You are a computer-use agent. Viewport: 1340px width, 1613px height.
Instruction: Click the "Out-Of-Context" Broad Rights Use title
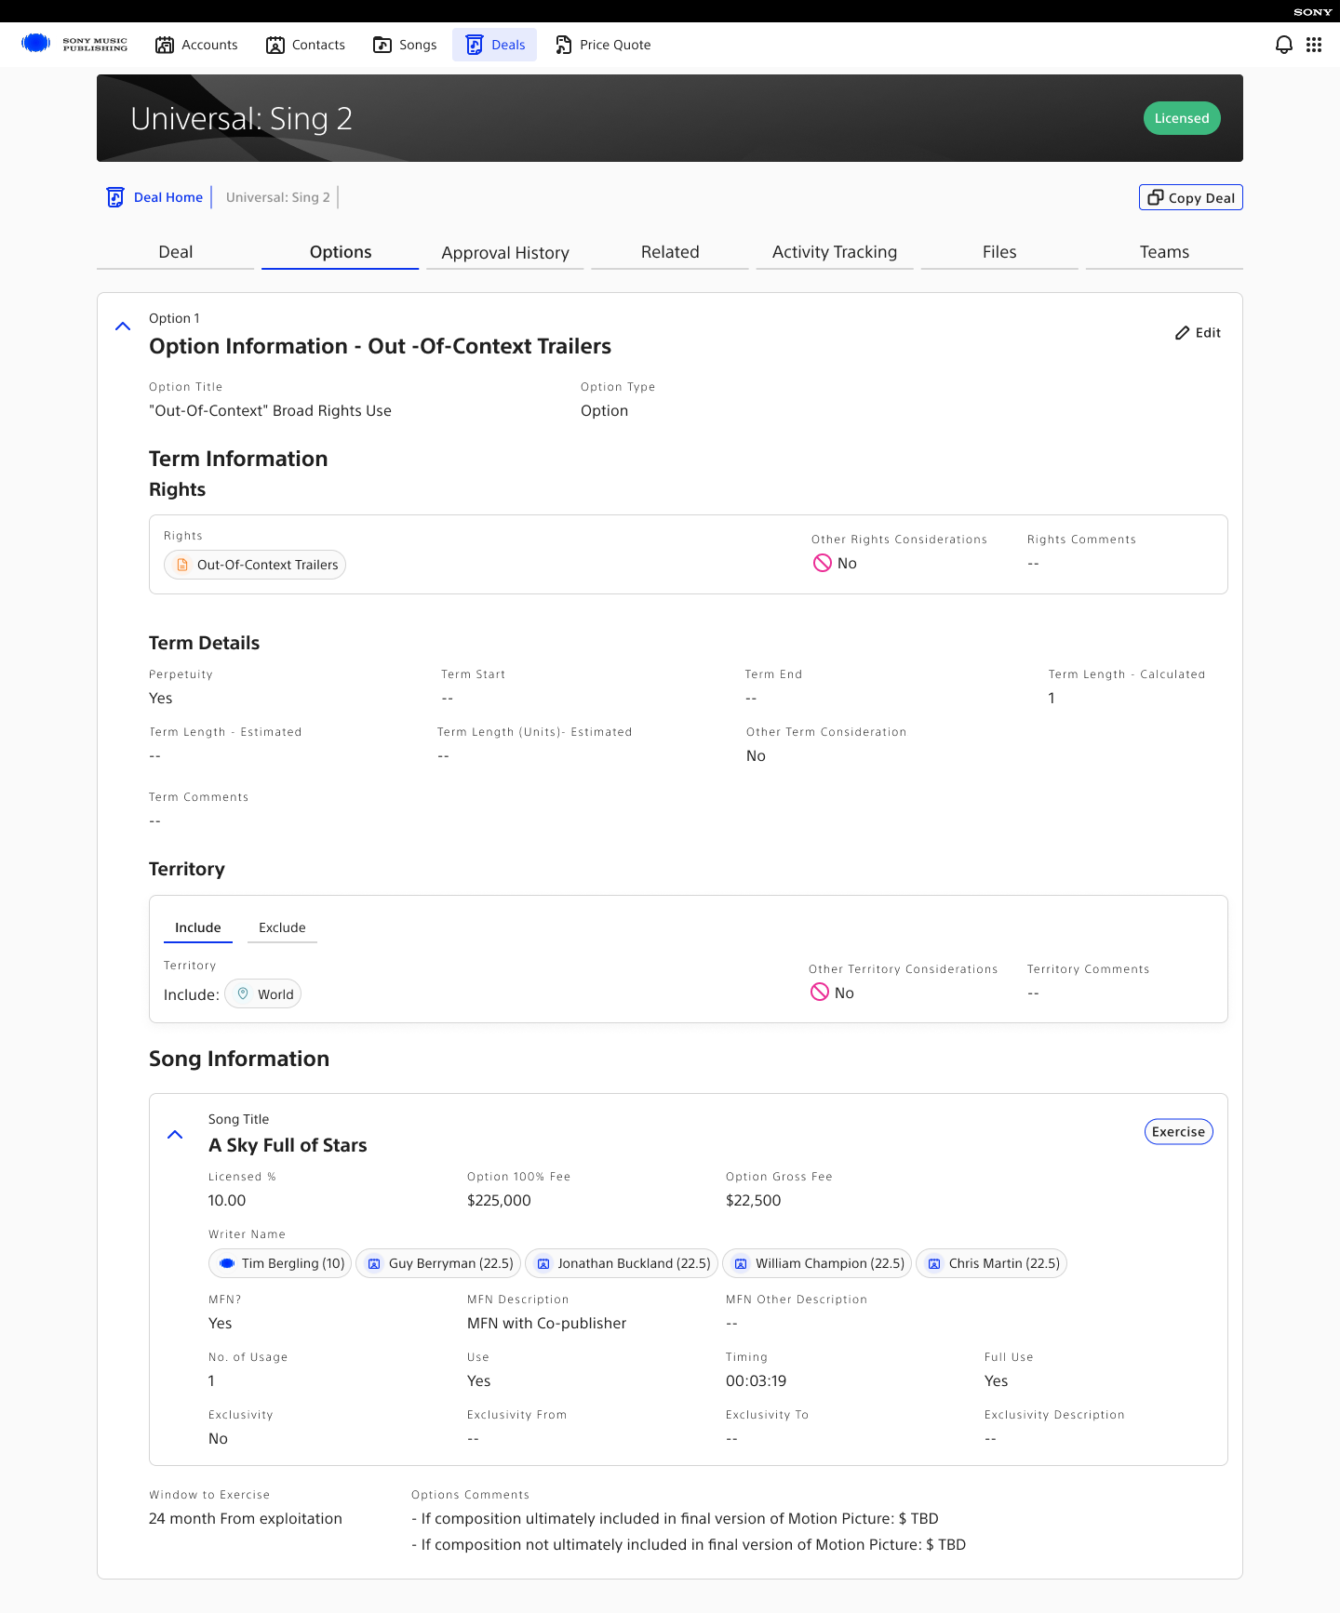click(270, 410)
